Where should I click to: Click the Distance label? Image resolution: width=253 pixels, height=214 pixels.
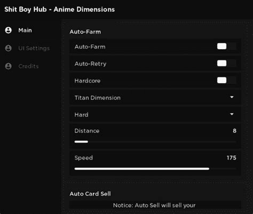(x=87, y=131)
